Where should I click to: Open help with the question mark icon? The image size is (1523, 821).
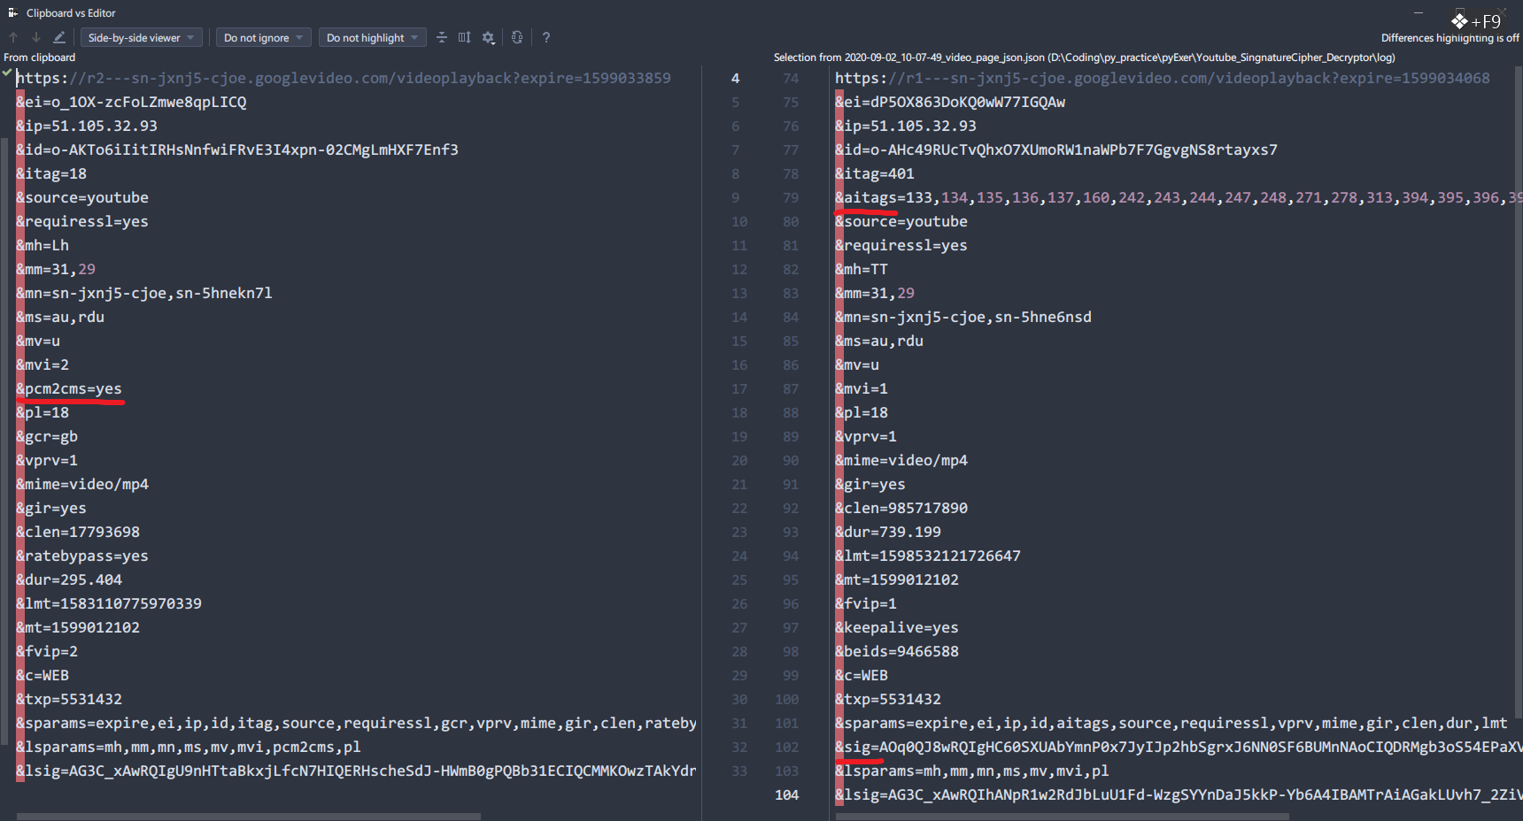(546, 37)
